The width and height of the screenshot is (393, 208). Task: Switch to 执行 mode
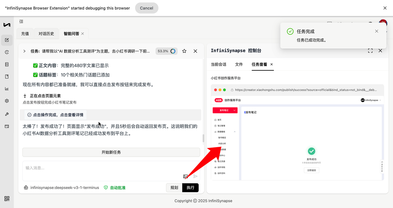click(190, 187)
